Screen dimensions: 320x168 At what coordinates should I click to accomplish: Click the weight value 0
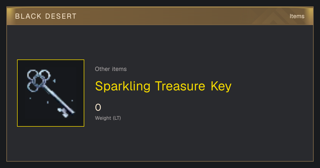98,107
